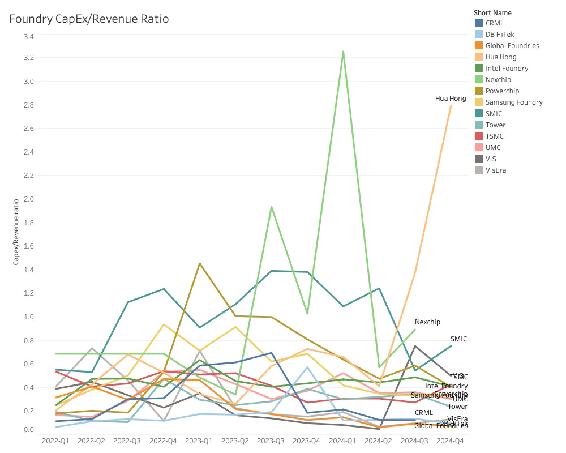Click the 2024-Q2 x-axis label
Screen dimensions: 566x453
[x=378, y=441]
